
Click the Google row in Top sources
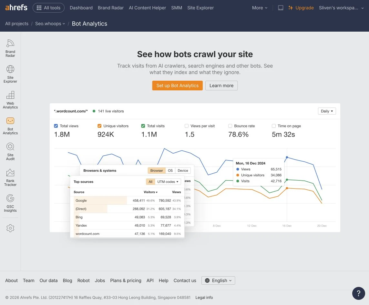tap(127, 200)
